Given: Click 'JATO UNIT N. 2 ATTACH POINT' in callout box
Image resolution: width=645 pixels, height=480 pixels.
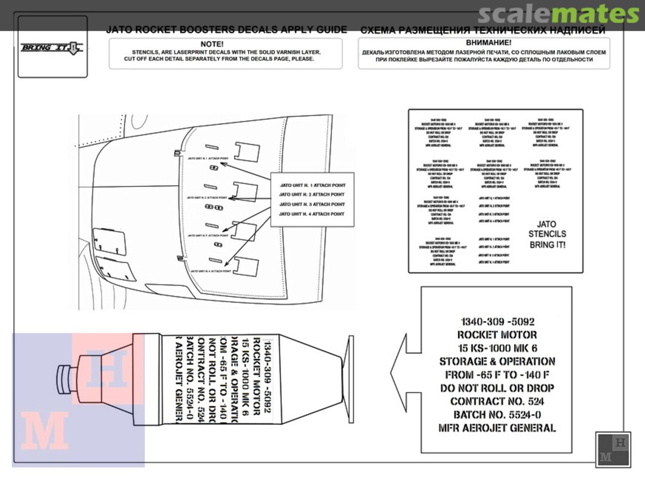Looking at the screenshot, I should coord(312,195).
